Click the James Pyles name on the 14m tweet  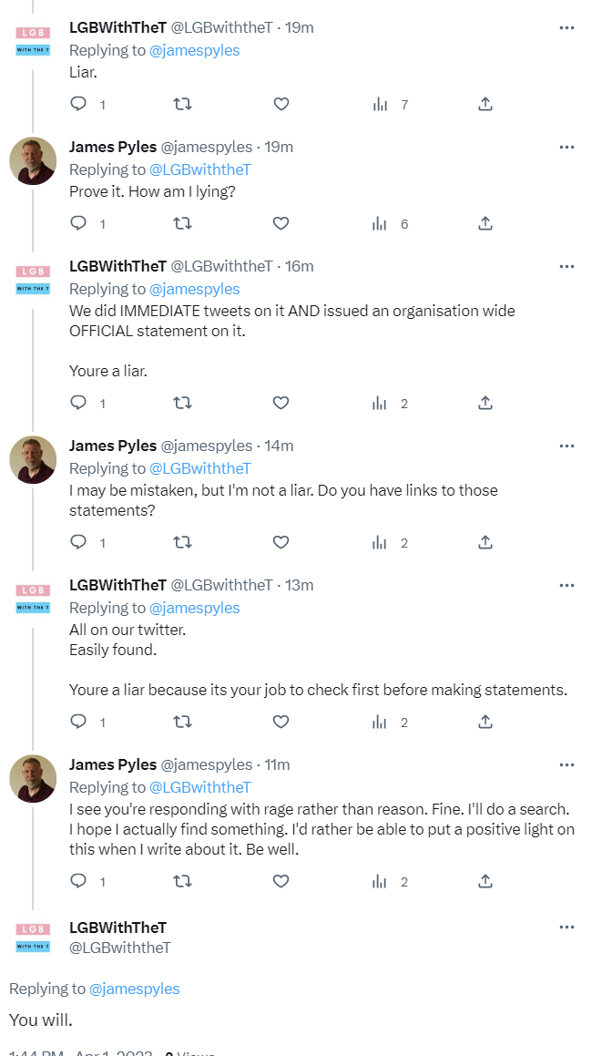[x=113, y=446]
